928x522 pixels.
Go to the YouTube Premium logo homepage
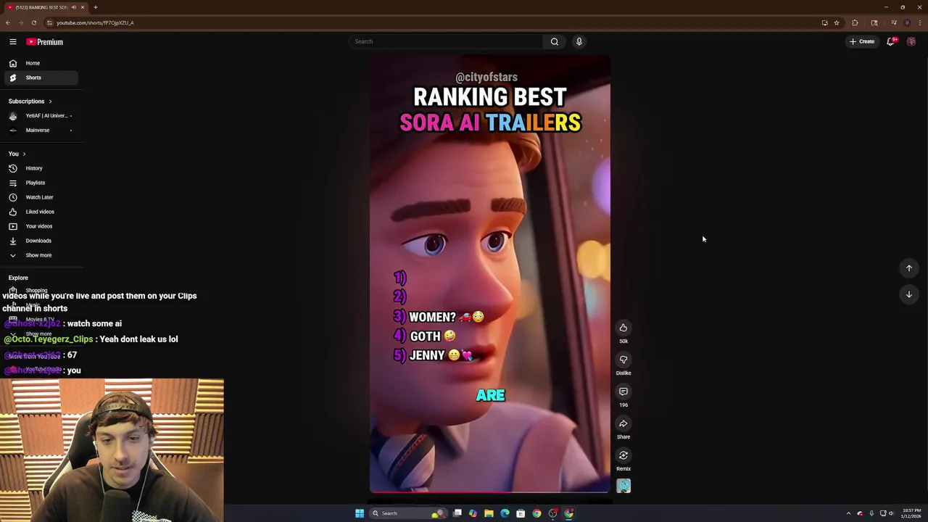45,42
